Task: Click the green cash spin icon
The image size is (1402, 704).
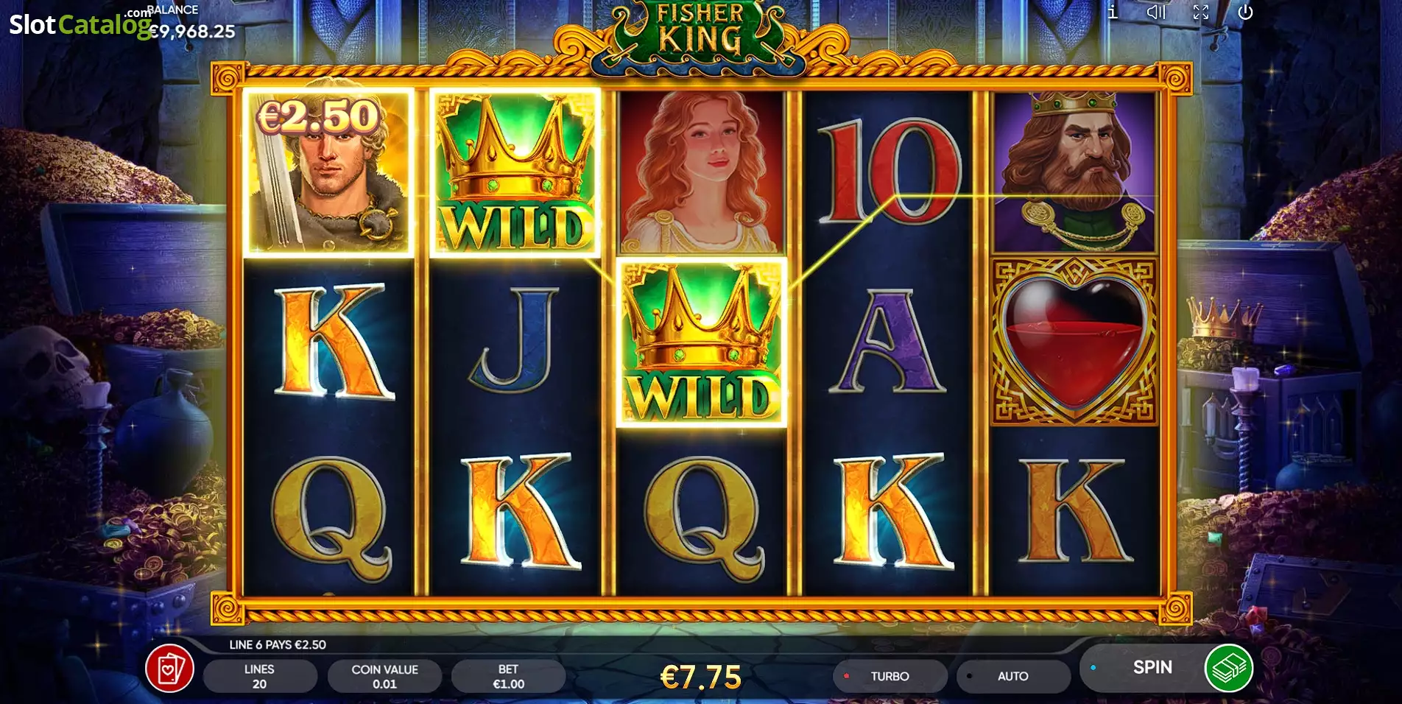Action: tap(1228, 668)
